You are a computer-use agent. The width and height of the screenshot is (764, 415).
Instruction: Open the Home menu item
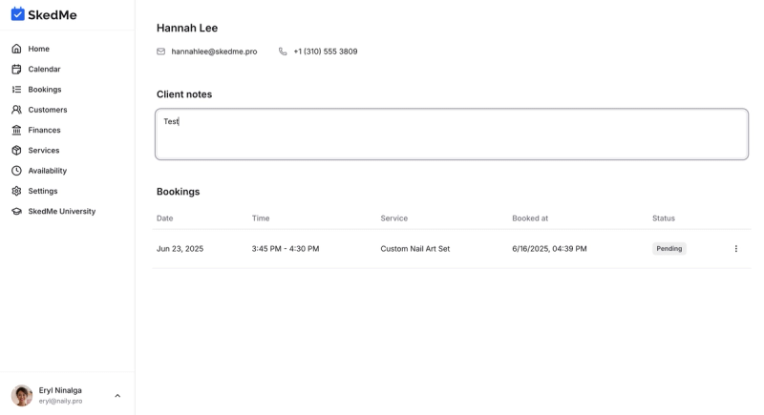[38, 49]
